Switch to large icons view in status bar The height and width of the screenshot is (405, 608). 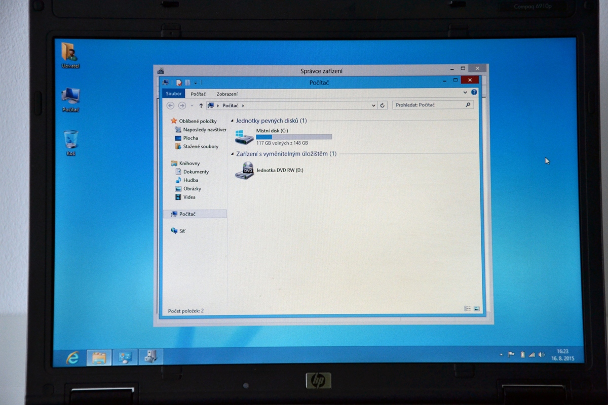[477, 309]
